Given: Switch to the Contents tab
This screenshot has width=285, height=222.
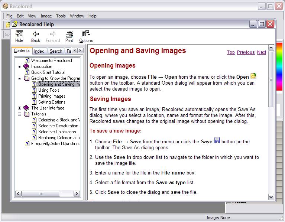Looking at the screenshot, I should click(22, 50).
